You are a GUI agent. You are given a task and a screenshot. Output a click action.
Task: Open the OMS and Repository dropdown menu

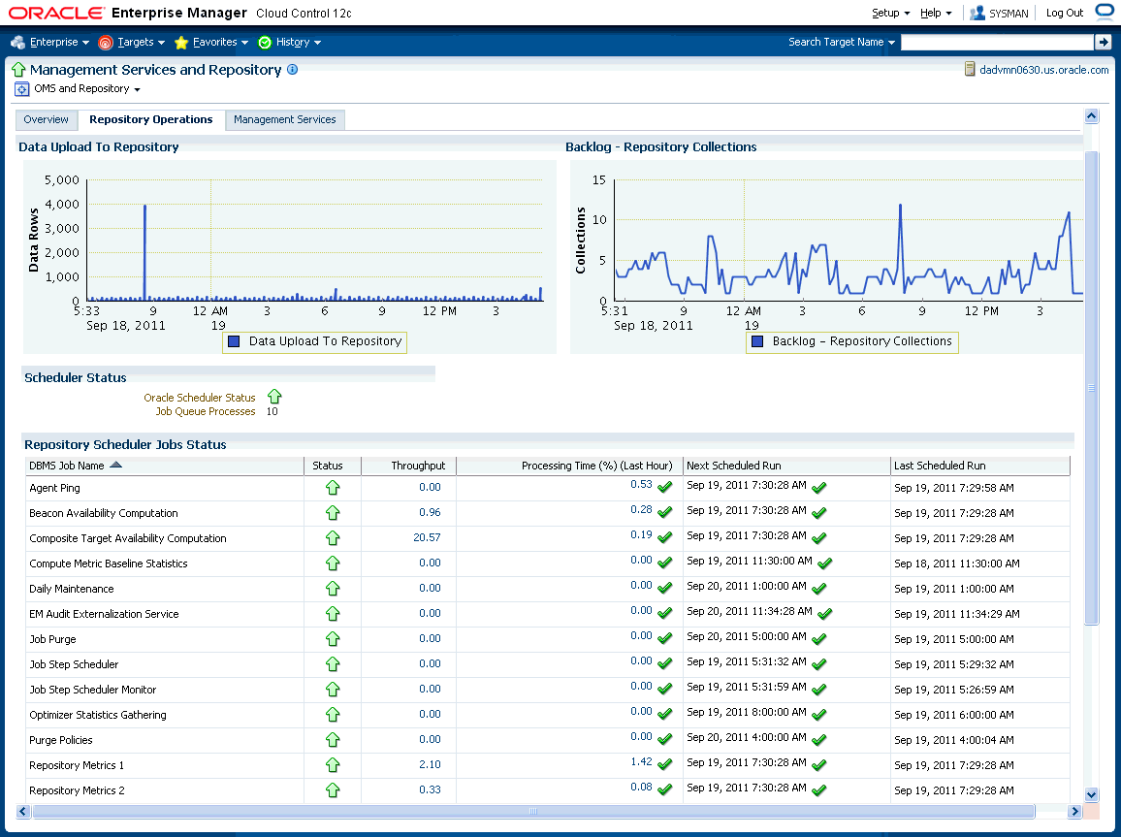[87, 88]
